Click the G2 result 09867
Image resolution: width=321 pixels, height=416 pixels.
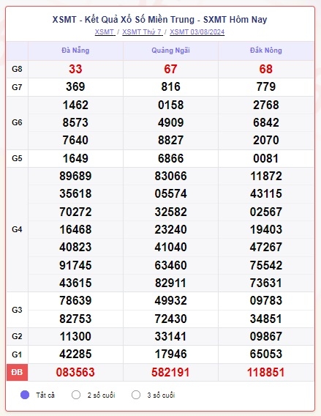click(x=266, y=336)
